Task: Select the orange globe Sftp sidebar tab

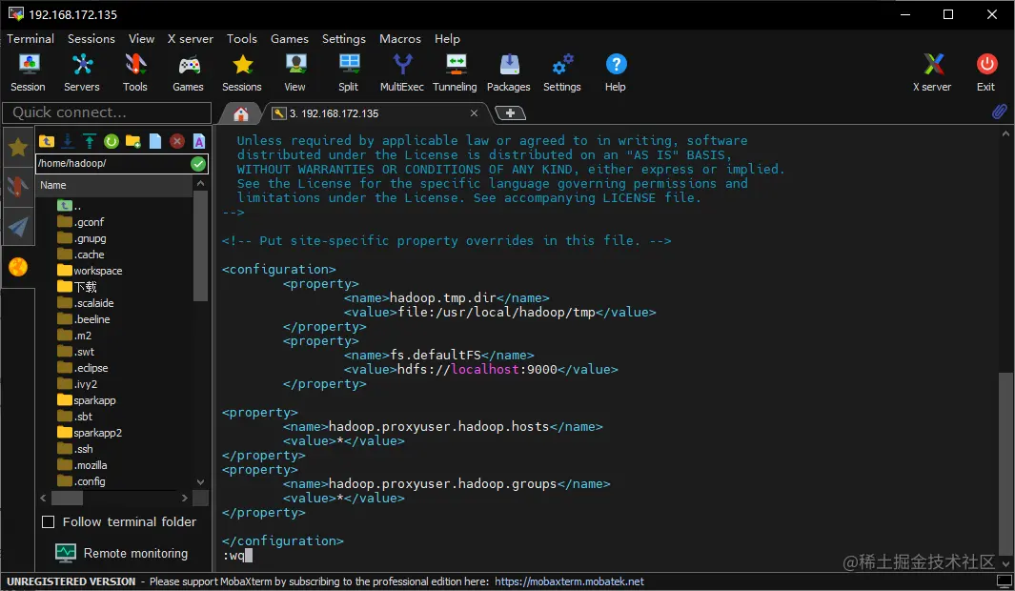Action: 18,267
